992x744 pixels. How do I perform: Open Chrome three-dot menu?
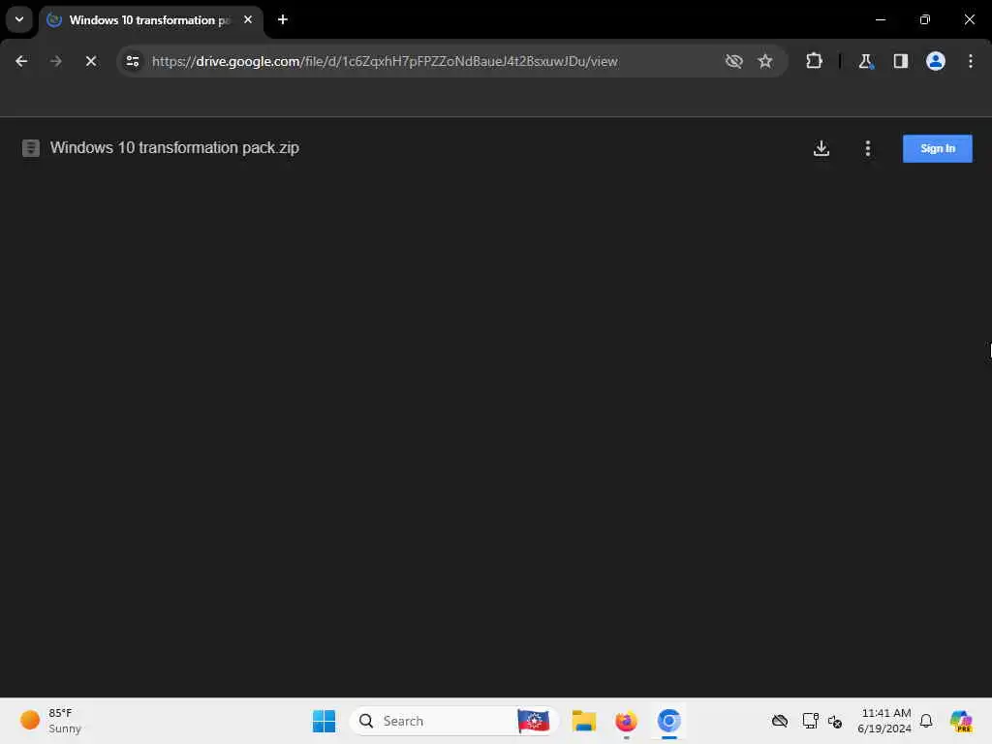pyautogui.click(x=971, y=61)
